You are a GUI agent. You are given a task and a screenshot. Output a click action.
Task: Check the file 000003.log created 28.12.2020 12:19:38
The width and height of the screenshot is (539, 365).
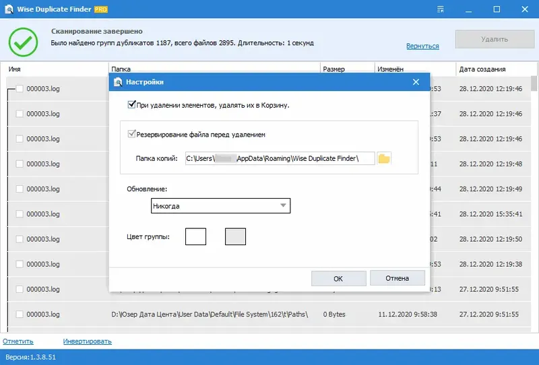click(20, 264)
